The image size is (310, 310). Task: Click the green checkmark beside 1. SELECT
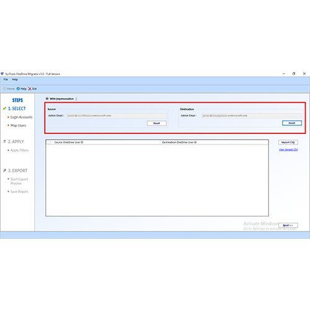pyautogui.click(x=4, y=108)
